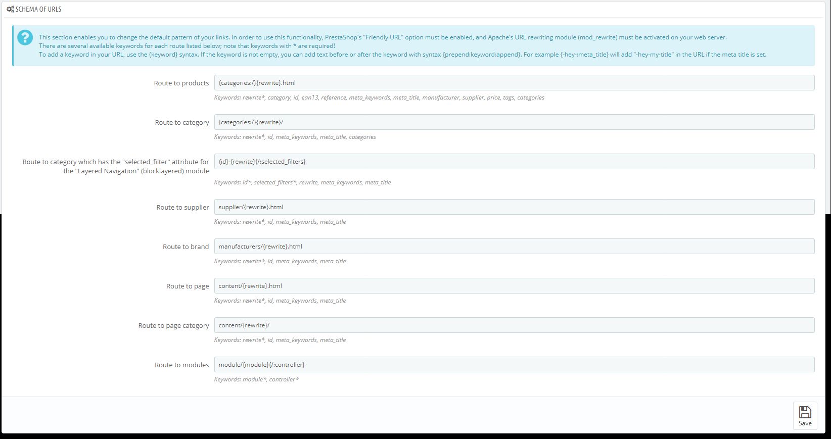Focus the Layered Navigation selected_filter route field
Viewport: 831px width, 439px height.
coord(514,162)
